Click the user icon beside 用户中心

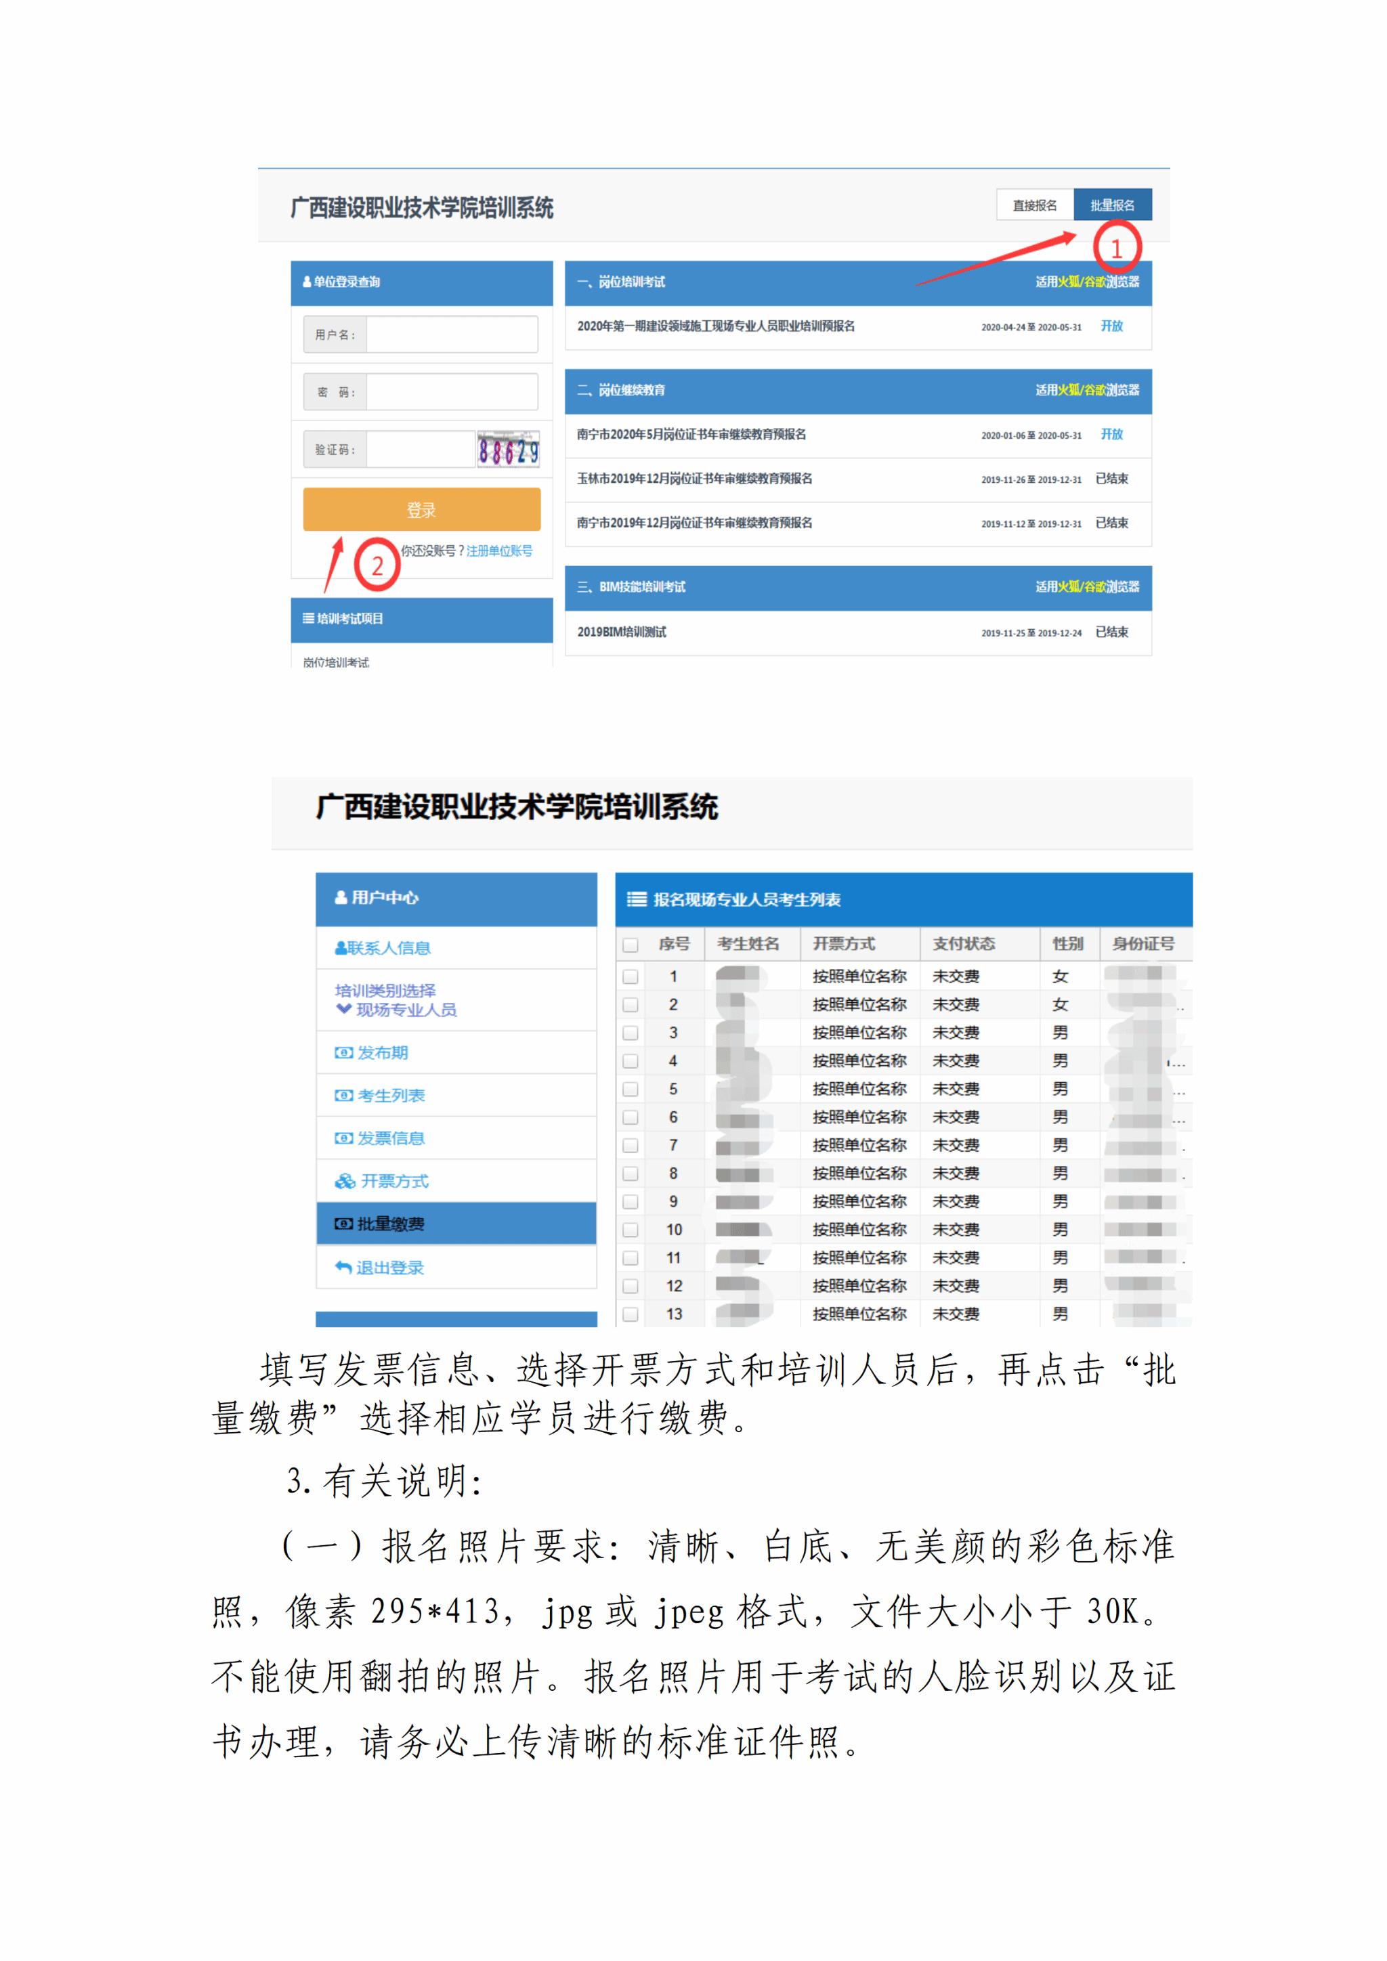tap(341, 897)
